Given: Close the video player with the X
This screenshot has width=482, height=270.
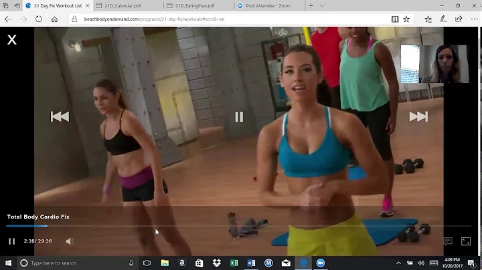Looking at the screenshot, I should pyautogui.click(x=12, y=39).
